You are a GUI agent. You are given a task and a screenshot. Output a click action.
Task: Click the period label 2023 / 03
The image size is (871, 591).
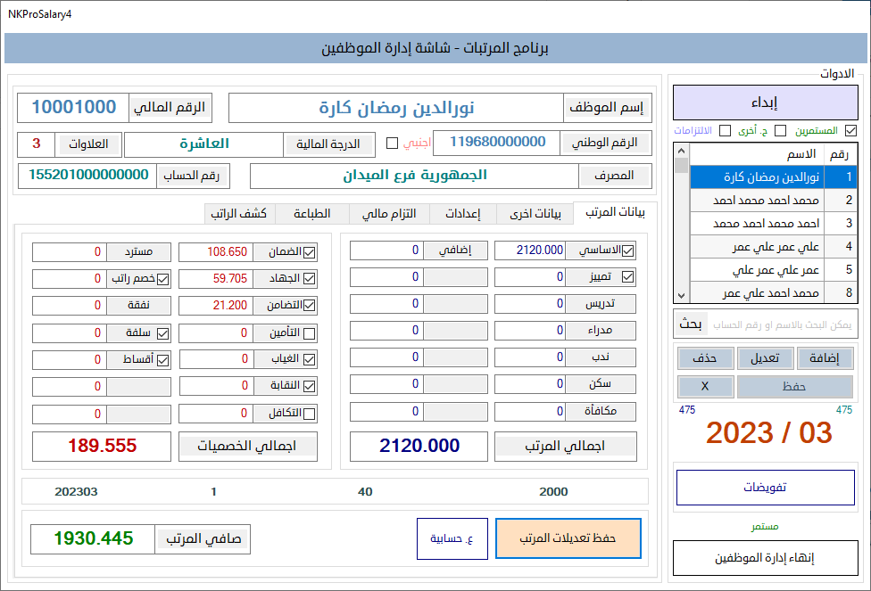point(768,433)
